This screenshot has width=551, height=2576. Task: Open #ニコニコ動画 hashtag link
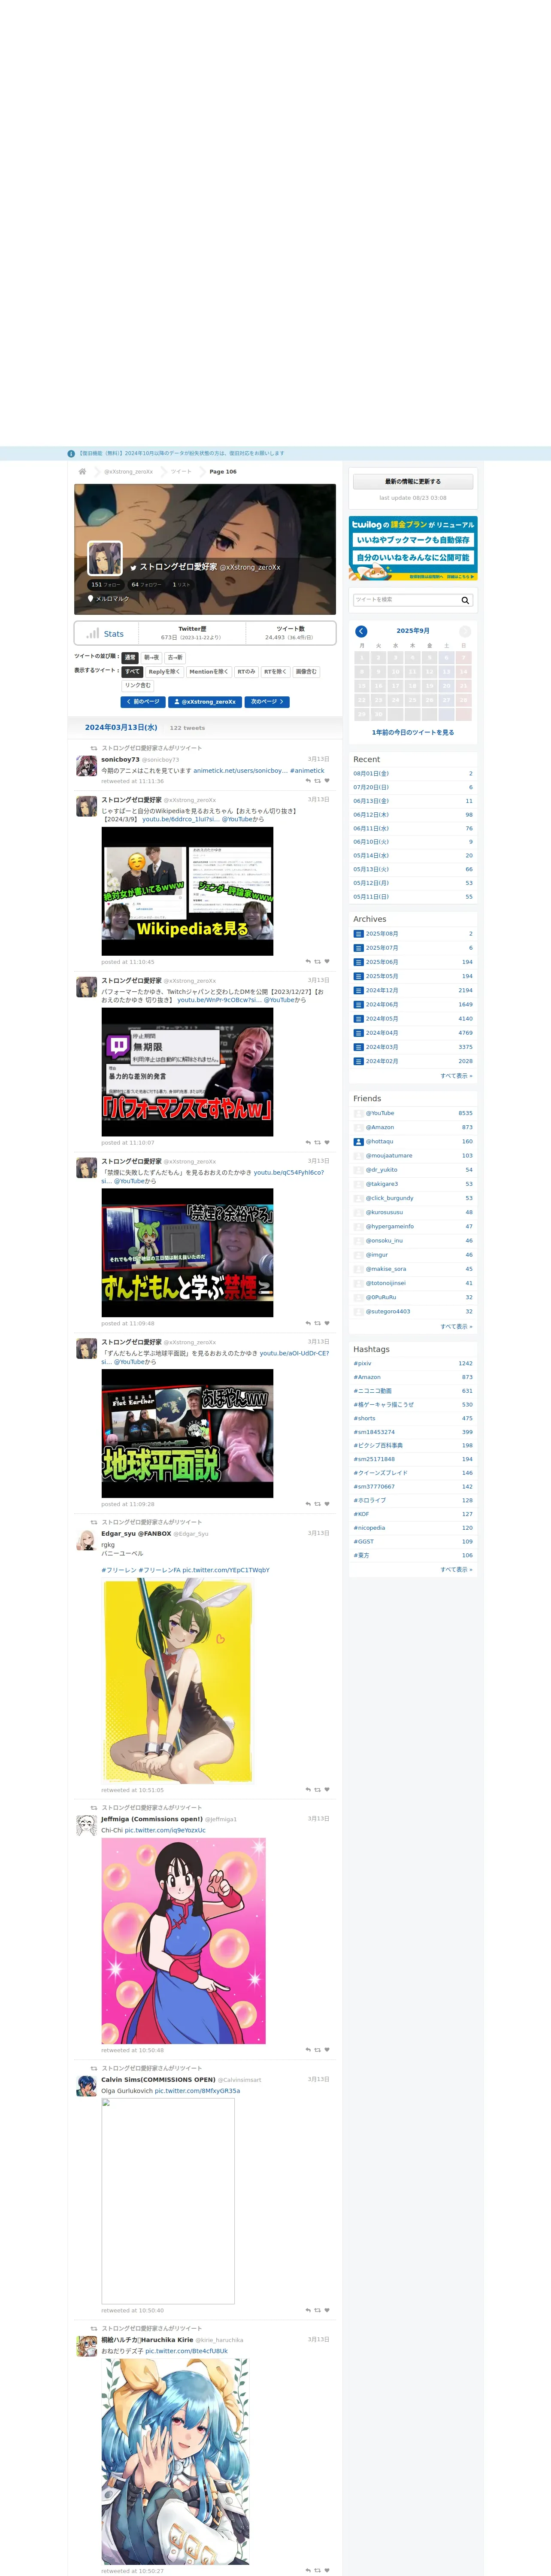point(372,1390)
